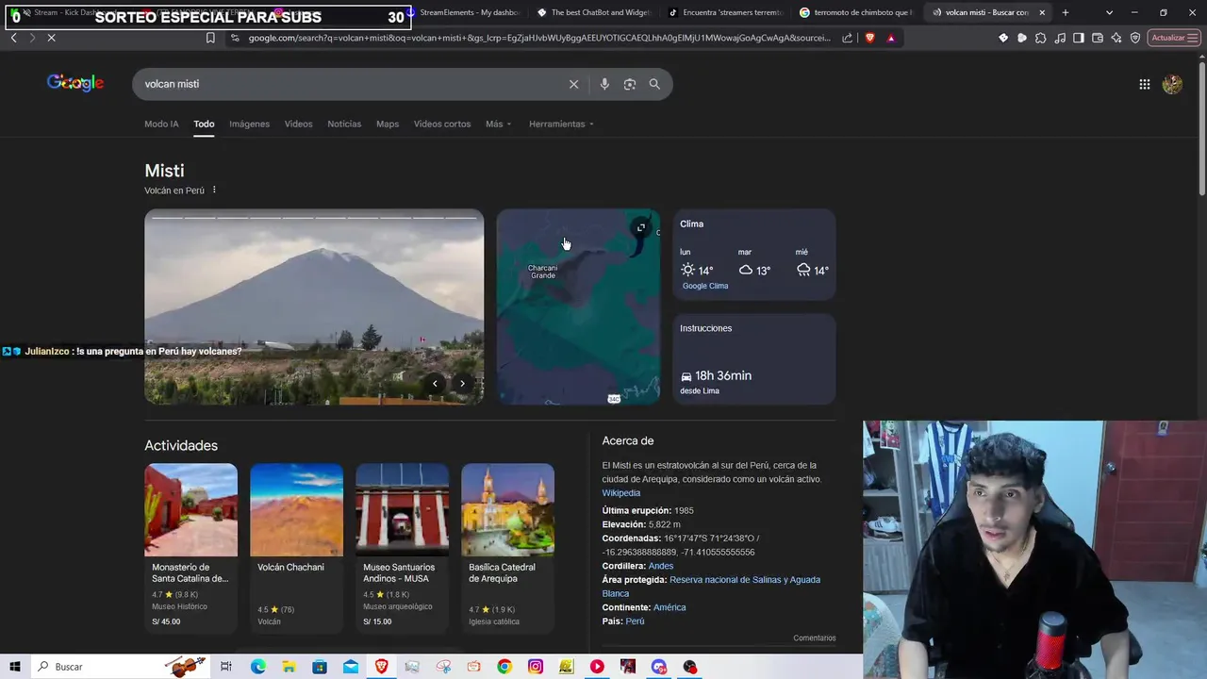Close the volcan misti browser tab

point(1042,12)
